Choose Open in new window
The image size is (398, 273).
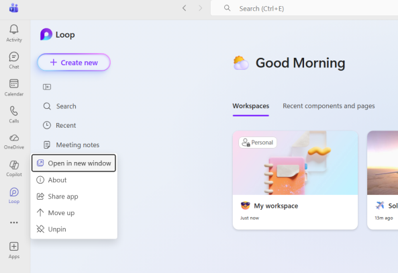coord(74,163)
